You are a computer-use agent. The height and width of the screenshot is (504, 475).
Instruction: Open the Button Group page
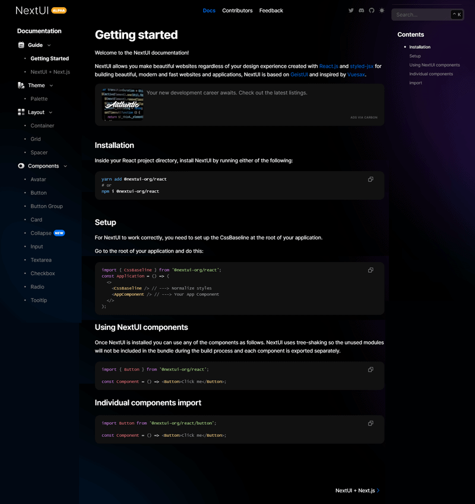point(46,206)
